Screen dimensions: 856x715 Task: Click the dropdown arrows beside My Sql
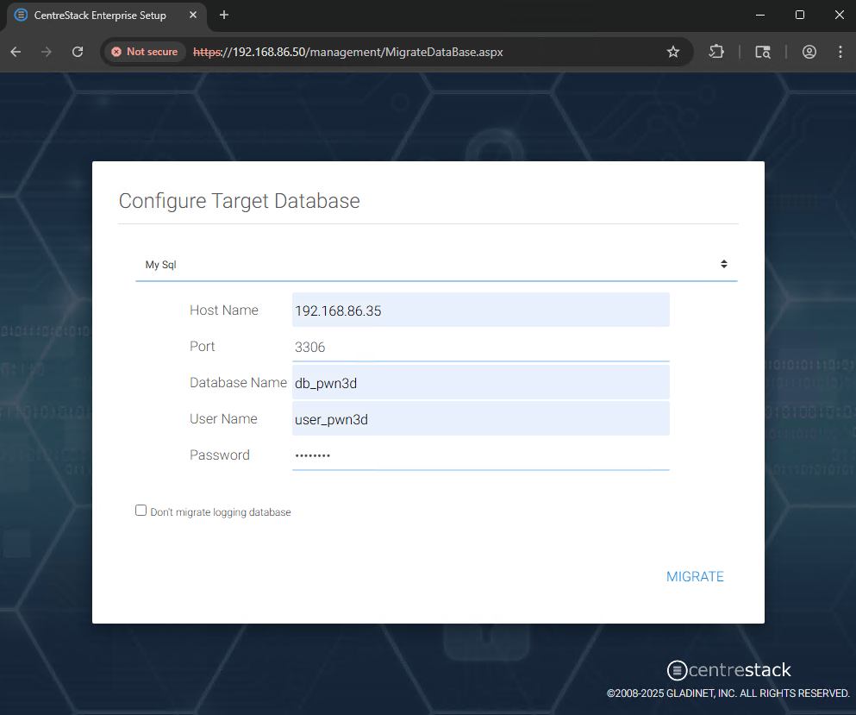[x=724, y=265]
